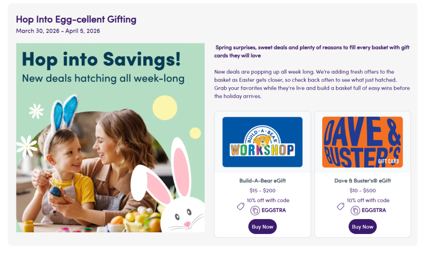Screen dimensions: 433x253
Task: Click the $15 - $200 price range
Action: (x=262, y=190)
